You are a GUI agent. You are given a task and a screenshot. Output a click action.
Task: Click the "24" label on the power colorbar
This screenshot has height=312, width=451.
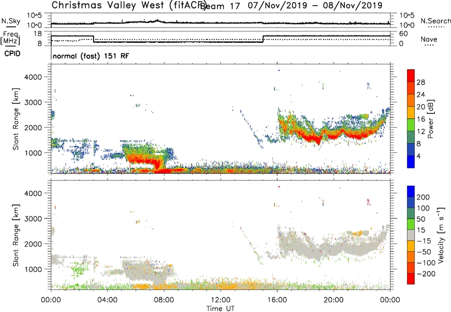point(421,95)
